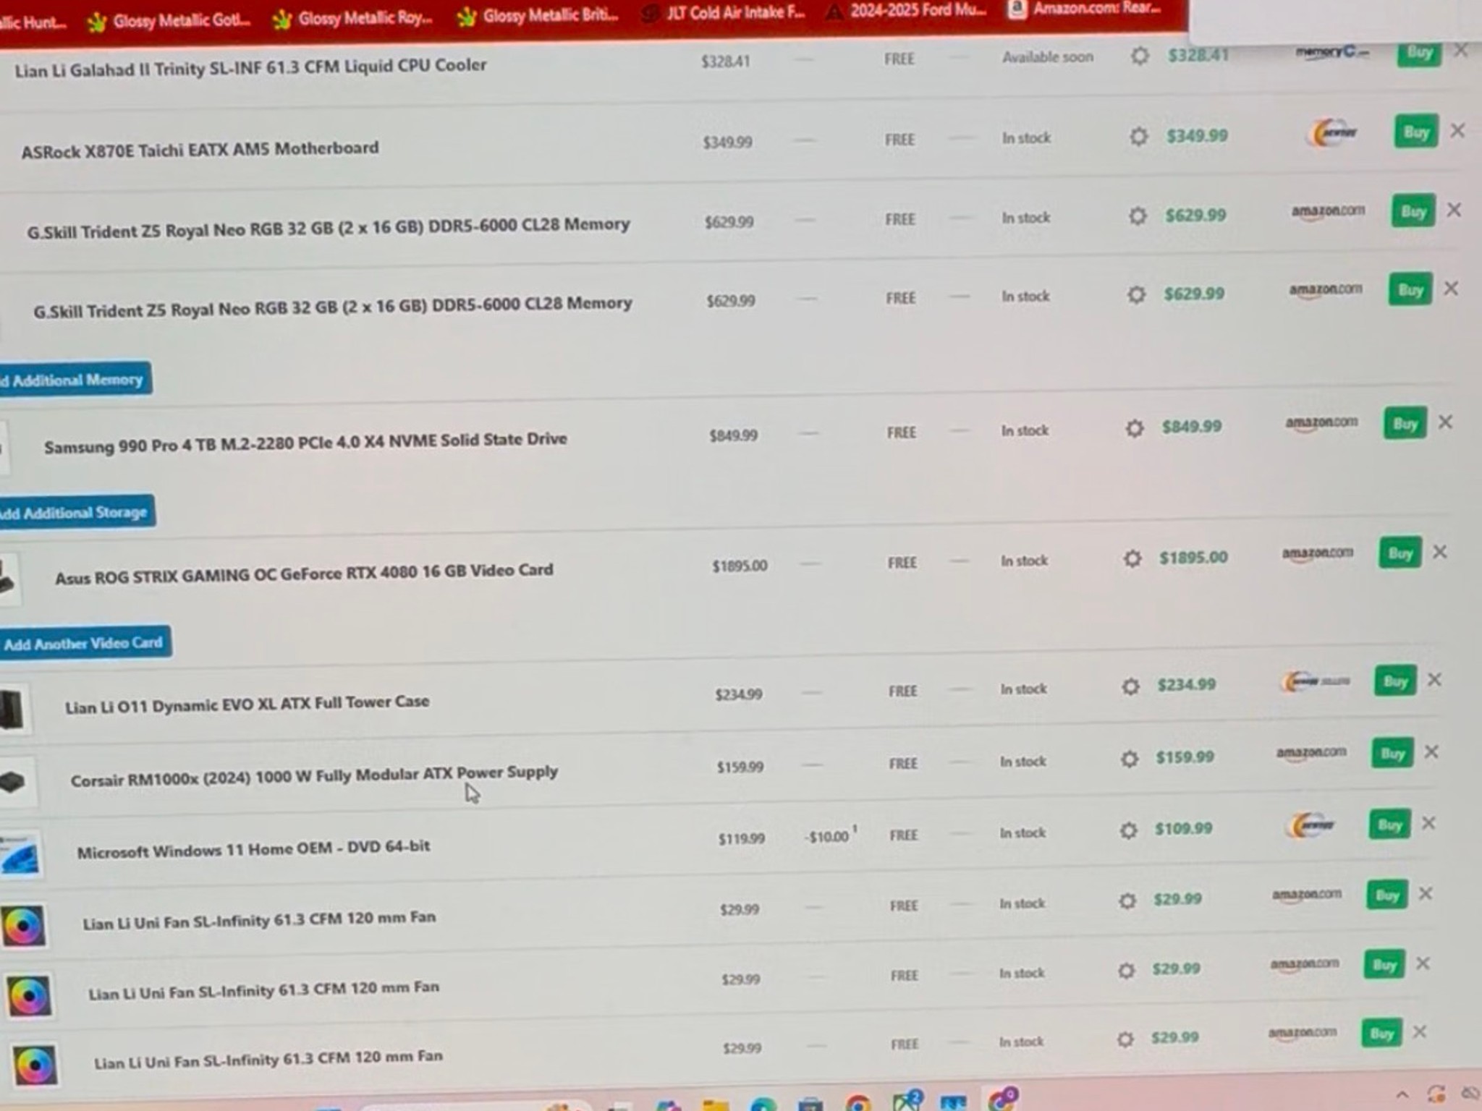Open the Windows 11 Home product thumbnail image
Image resolution: width=1482 pixels, height=1111 pixels.
coord(20,855)
